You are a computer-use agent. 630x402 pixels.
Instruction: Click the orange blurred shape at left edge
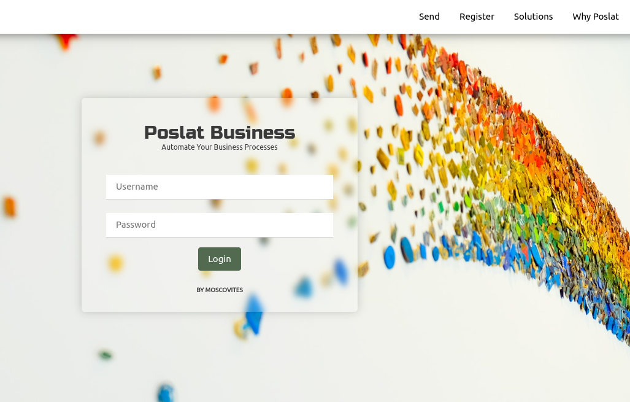pyautogui.click(x=9, y=207)
